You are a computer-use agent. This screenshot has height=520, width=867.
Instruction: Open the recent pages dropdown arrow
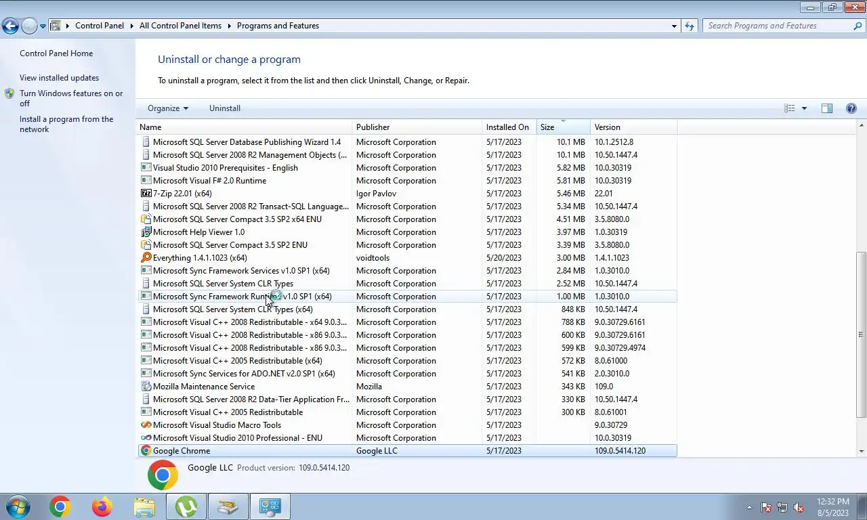point(43,26)
